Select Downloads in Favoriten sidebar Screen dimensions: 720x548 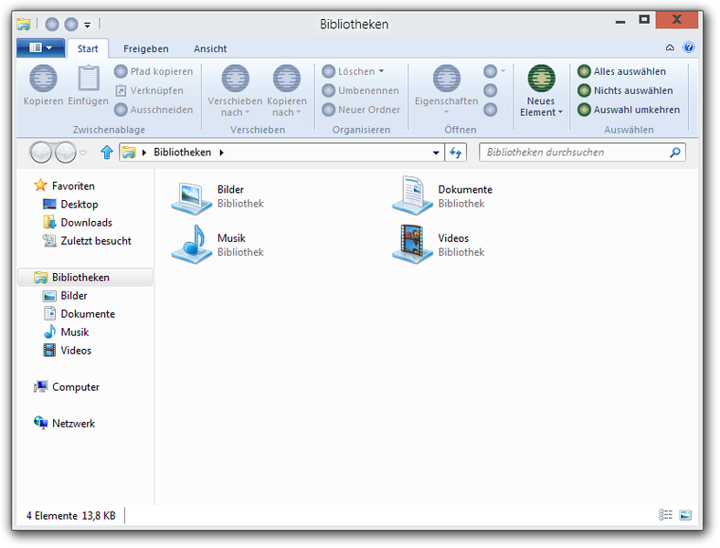(x=86, y=223)
